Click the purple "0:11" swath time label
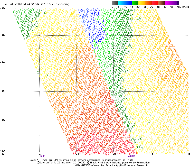The width and height of the screenshot is (190, 167). [43, 156]
